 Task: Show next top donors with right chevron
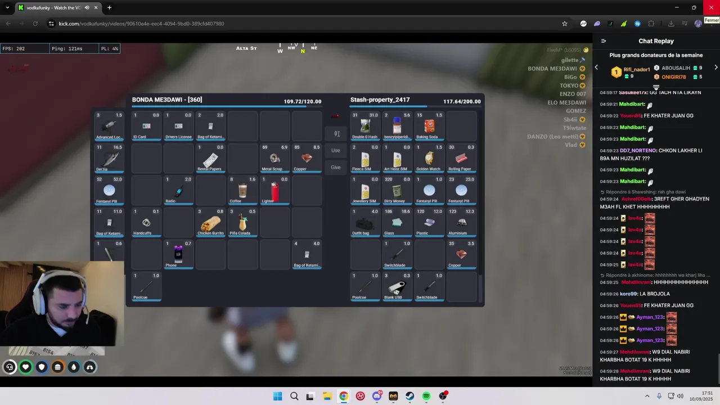click(715, 67)
